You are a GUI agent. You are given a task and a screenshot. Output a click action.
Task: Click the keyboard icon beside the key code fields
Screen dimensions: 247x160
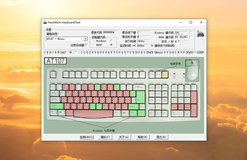click(x=200, y=33)
